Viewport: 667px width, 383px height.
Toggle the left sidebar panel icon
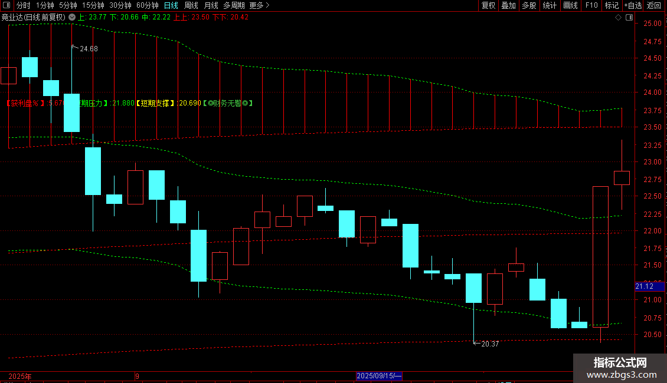coord(6,5)
